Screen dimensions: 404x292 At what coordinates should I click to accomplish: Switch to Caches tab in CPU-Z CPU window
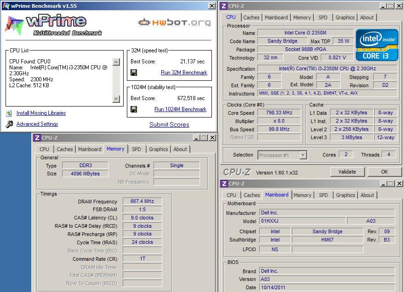(251, 17)
